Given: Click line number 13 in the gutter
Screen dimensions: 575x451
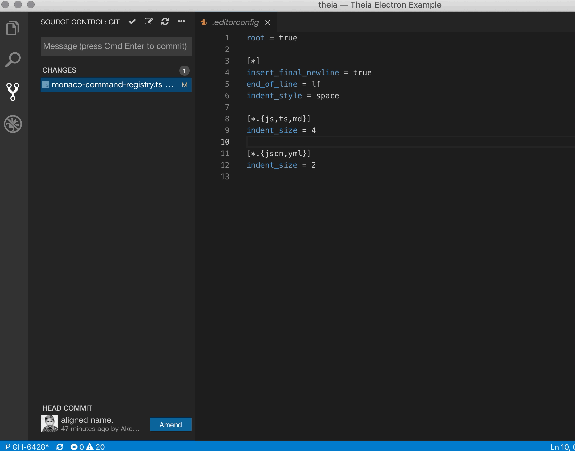Looking at the screenshot, I should (x=225, y=177).
